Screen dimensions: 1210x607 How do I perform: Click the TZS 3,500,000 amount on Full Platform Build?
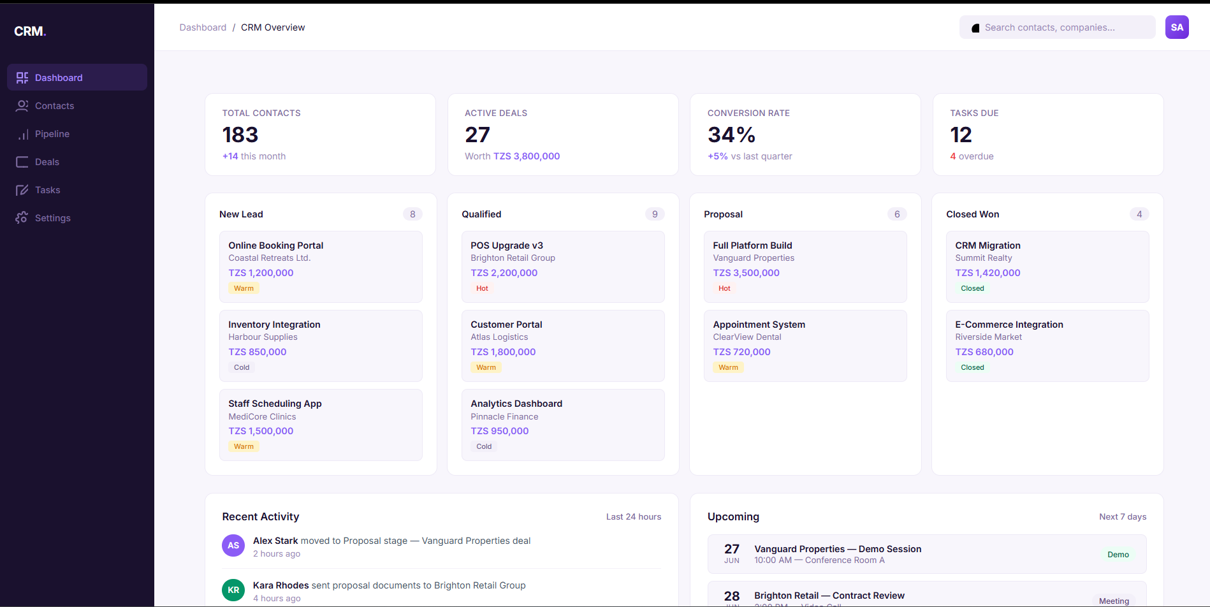746,273
